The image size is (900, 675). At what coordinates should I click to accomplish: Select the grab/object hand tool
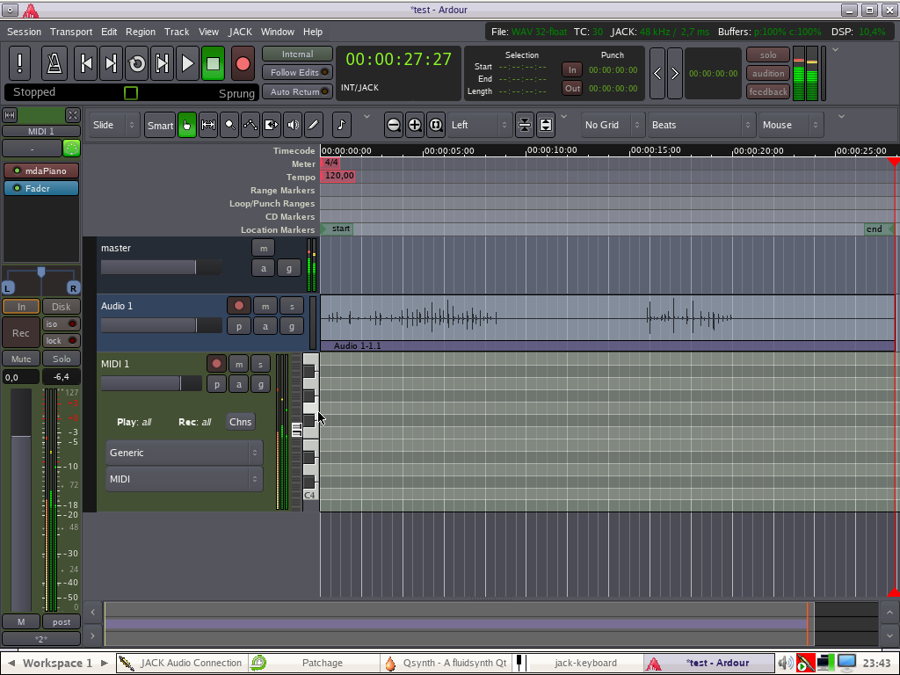coord(187,125)
